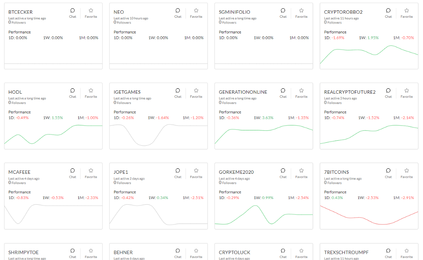Viewport: 423px width, 260px height.
Task: Open the GORKEME2020 trader name link
Action: 236,172
